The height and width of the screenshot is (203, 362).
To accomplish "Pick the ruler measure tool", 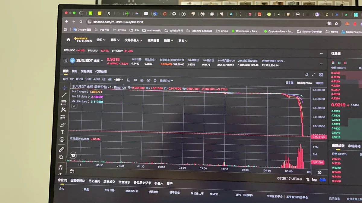I will 62,149.
